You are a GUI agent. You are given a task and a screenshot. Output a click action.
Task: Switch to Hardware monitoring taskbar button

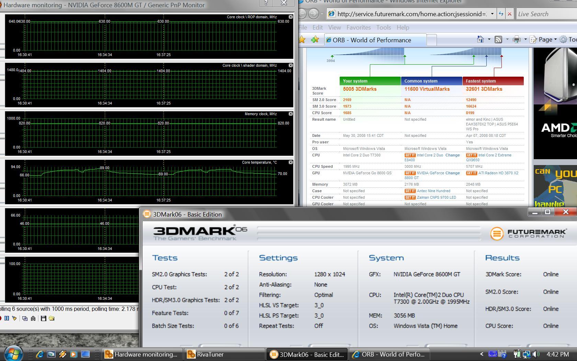[143, 354]
